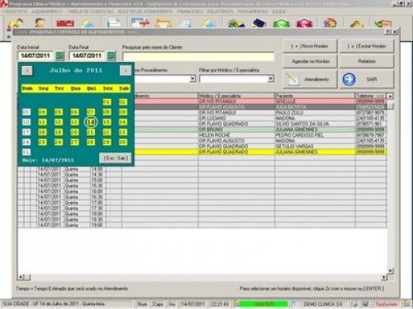This screenshot has width=413, height=309.
Task: Select day 31 in the calendar
Action: [x=26, y=152]
